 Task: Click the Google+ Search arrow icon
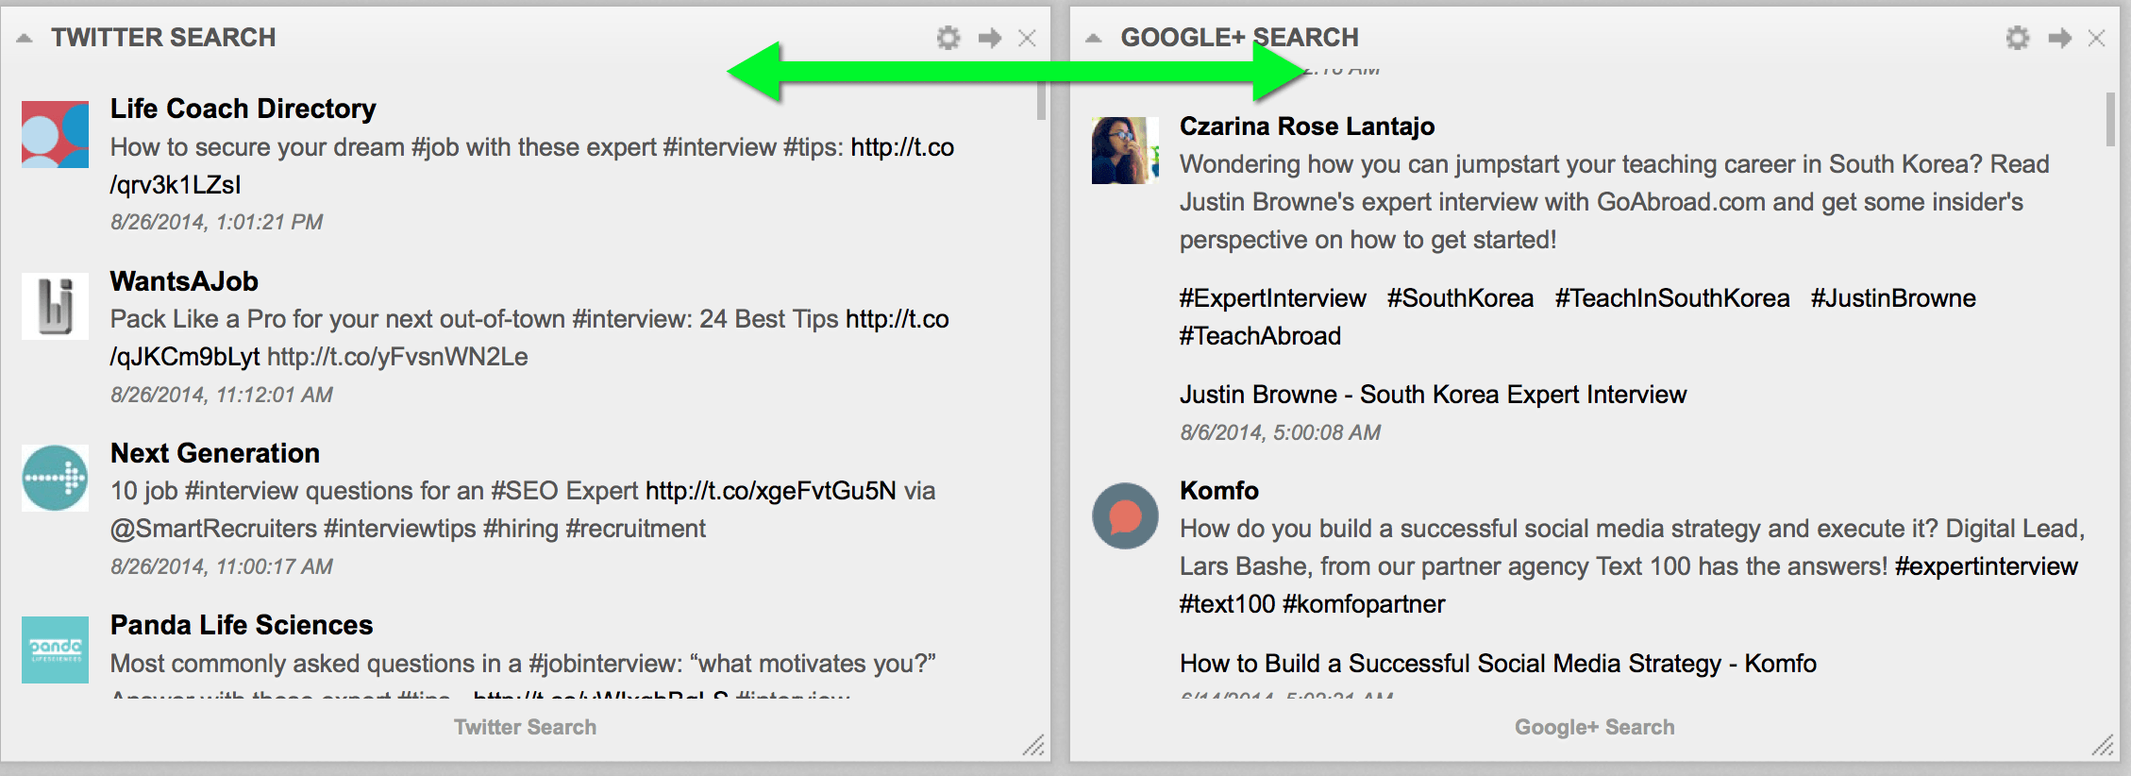pos(2059,38)
